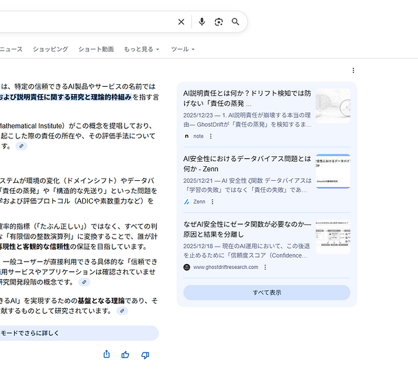Screen dimensions: 418x371
Task: Clear the search box with the X icon
Action: point(181,22)
